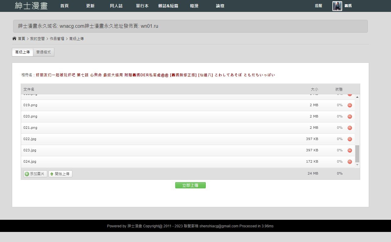The height and width of the screenshot is (242, 391).
Task: Select the 022.jpg file name
Action: 30,139
